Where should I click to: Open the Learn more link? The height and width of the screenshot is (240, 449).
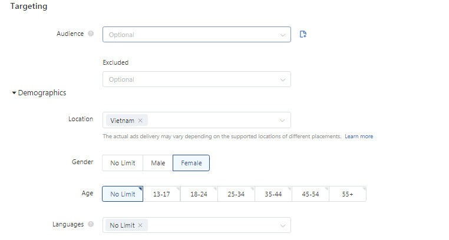pyautogui.click(x=359, y=136)
